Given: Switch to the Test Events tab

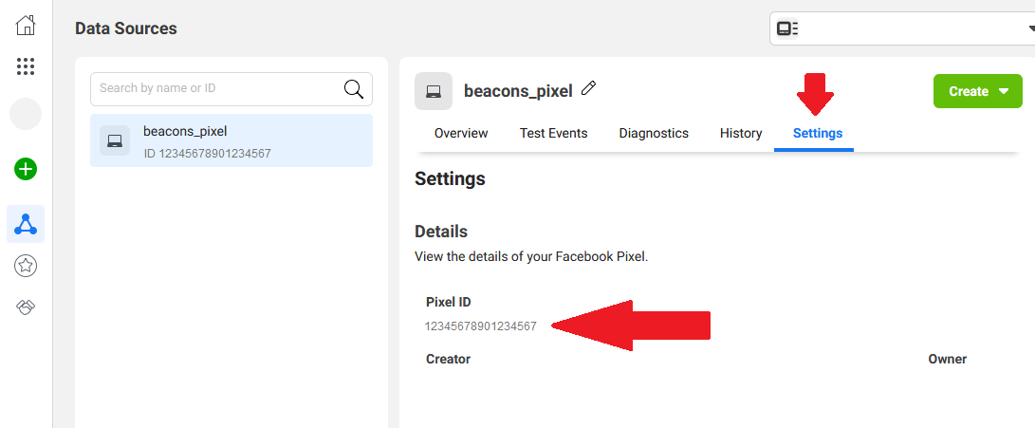Looking at the screenshot, I should [554, 134].
